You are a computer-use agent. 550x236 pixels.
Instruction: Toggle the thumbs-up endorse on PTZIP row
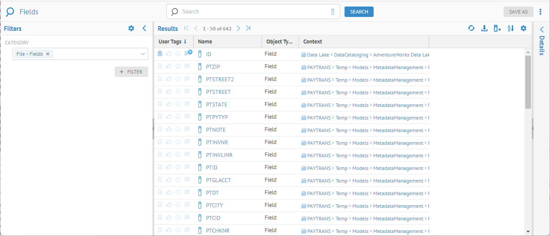(169, 66)
